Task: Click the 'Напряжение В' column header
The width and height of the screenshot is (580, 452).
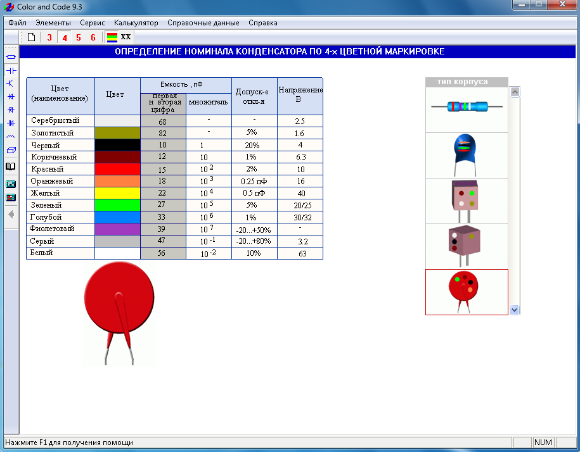Action: coord(300,96)
